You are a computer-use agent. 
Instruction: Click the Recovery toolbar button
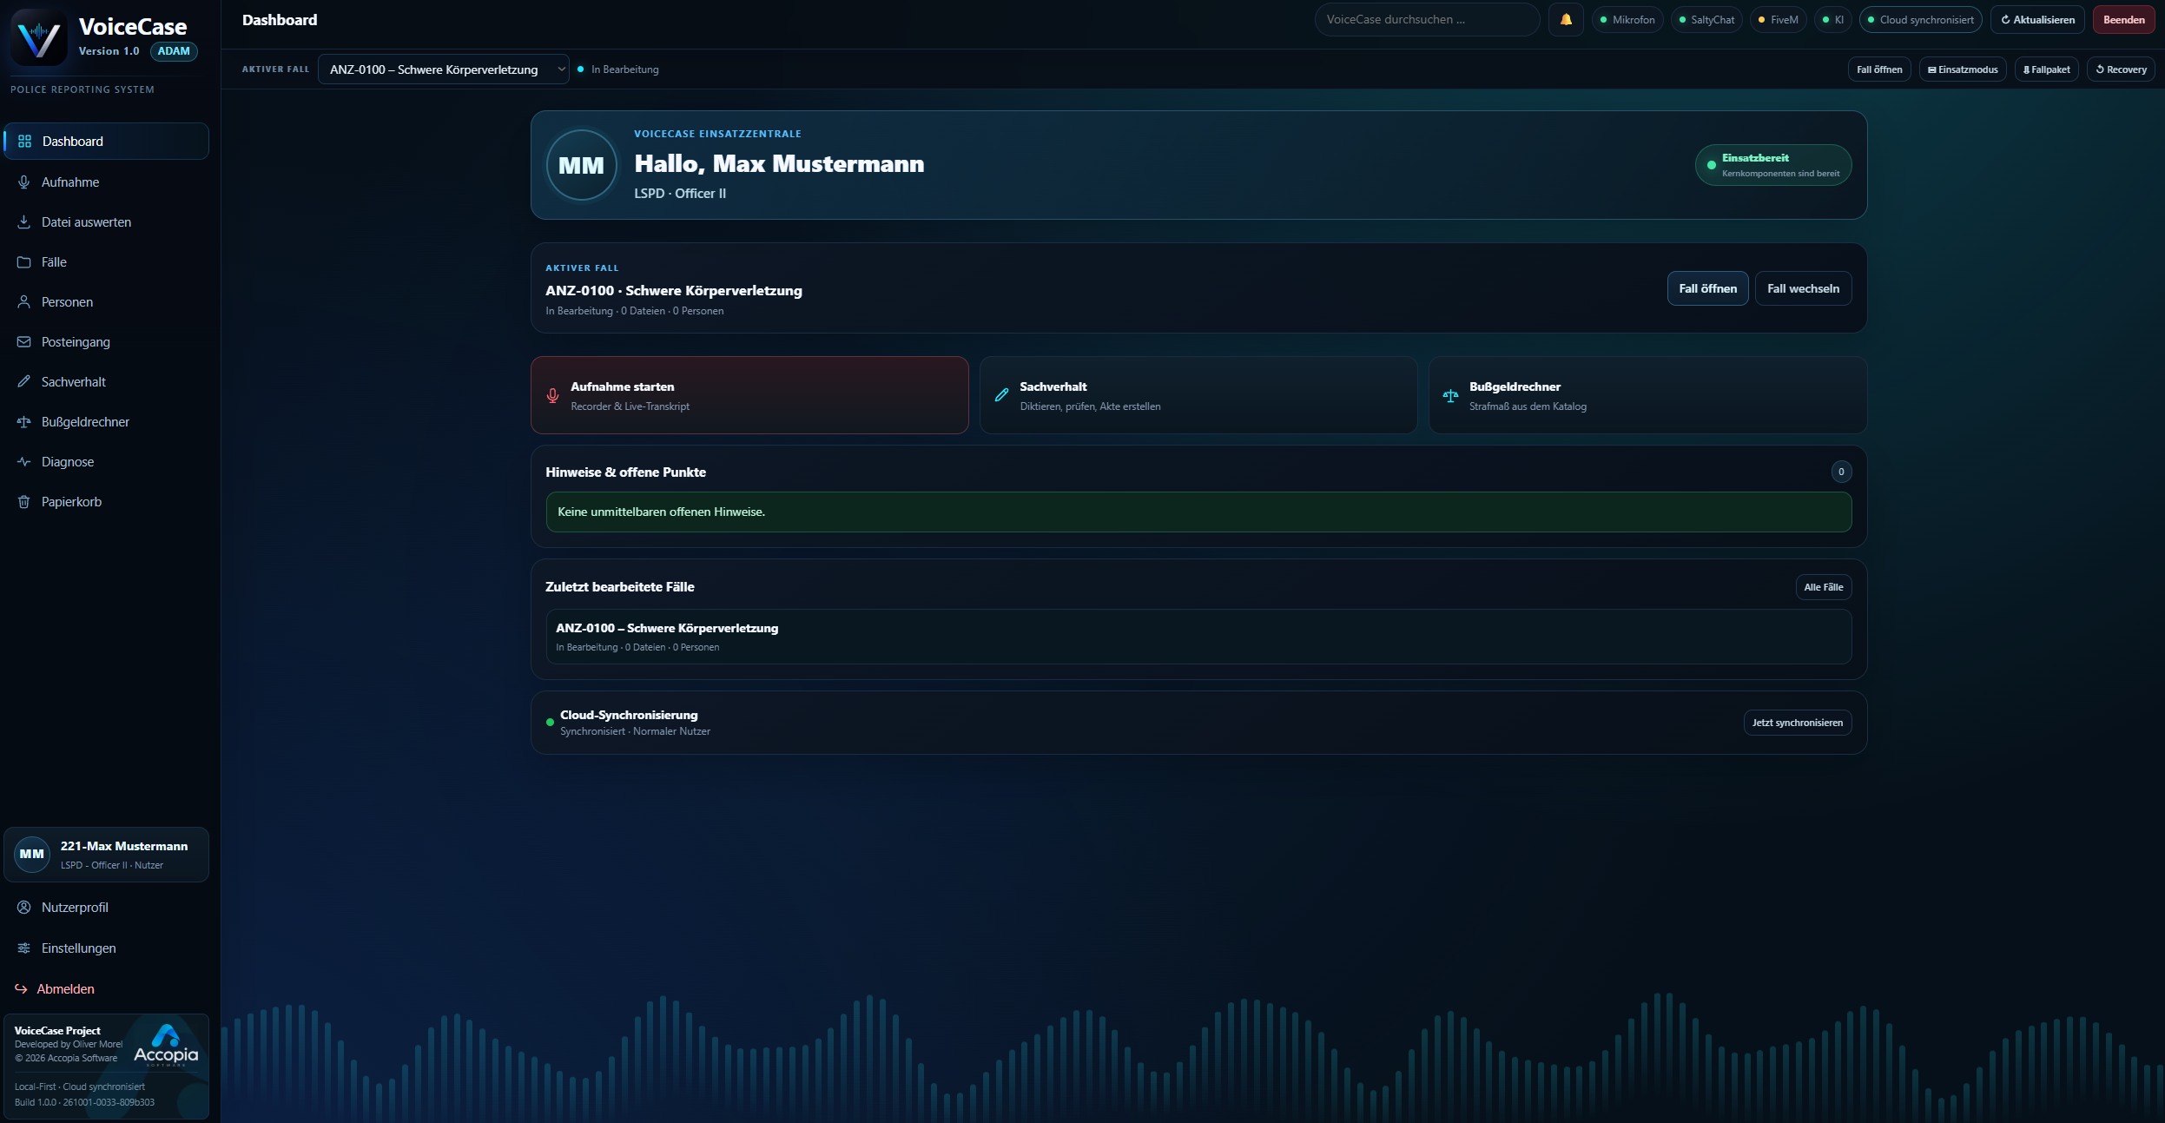[x=2121, y=69]
